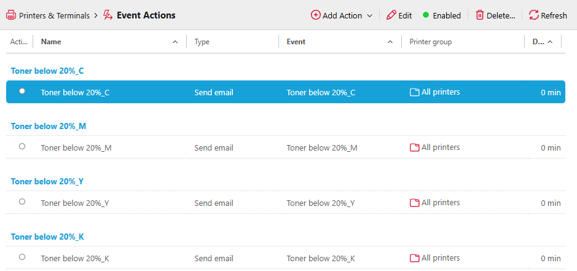Click the Type column header

202,42
